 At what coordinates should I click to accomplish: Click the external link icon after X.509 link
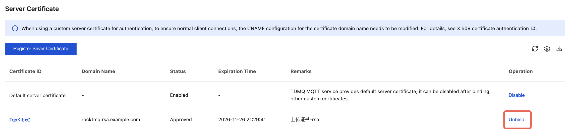(x=533, y=28)
